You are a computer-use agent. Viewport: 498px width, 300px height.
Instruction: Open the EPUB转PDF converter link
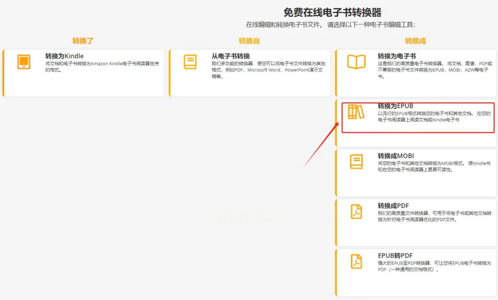click(x=395, y=255)
